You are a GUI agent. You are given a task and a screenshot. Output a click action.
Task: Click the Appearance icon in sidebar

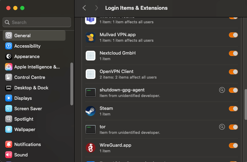point(9,56)
